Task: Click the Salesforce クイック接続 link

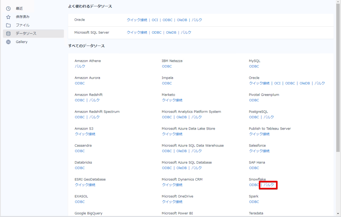Action: 259,151
